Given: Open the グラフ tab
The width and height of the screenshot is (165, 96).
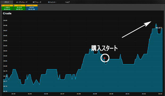Looking at the screenshot, I should 7,2.
